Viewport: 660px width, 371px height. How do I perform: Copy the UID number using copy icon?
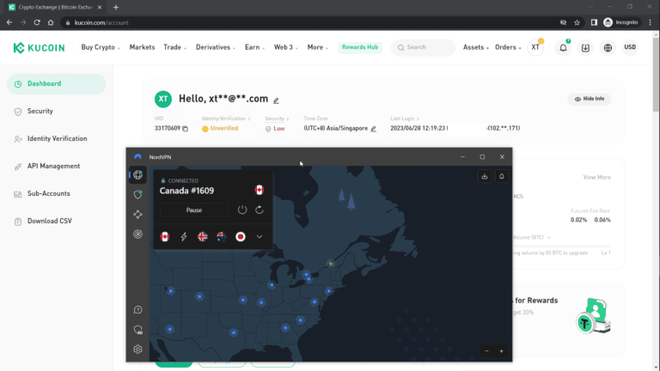pyautogui.click(x=186, y=129)
